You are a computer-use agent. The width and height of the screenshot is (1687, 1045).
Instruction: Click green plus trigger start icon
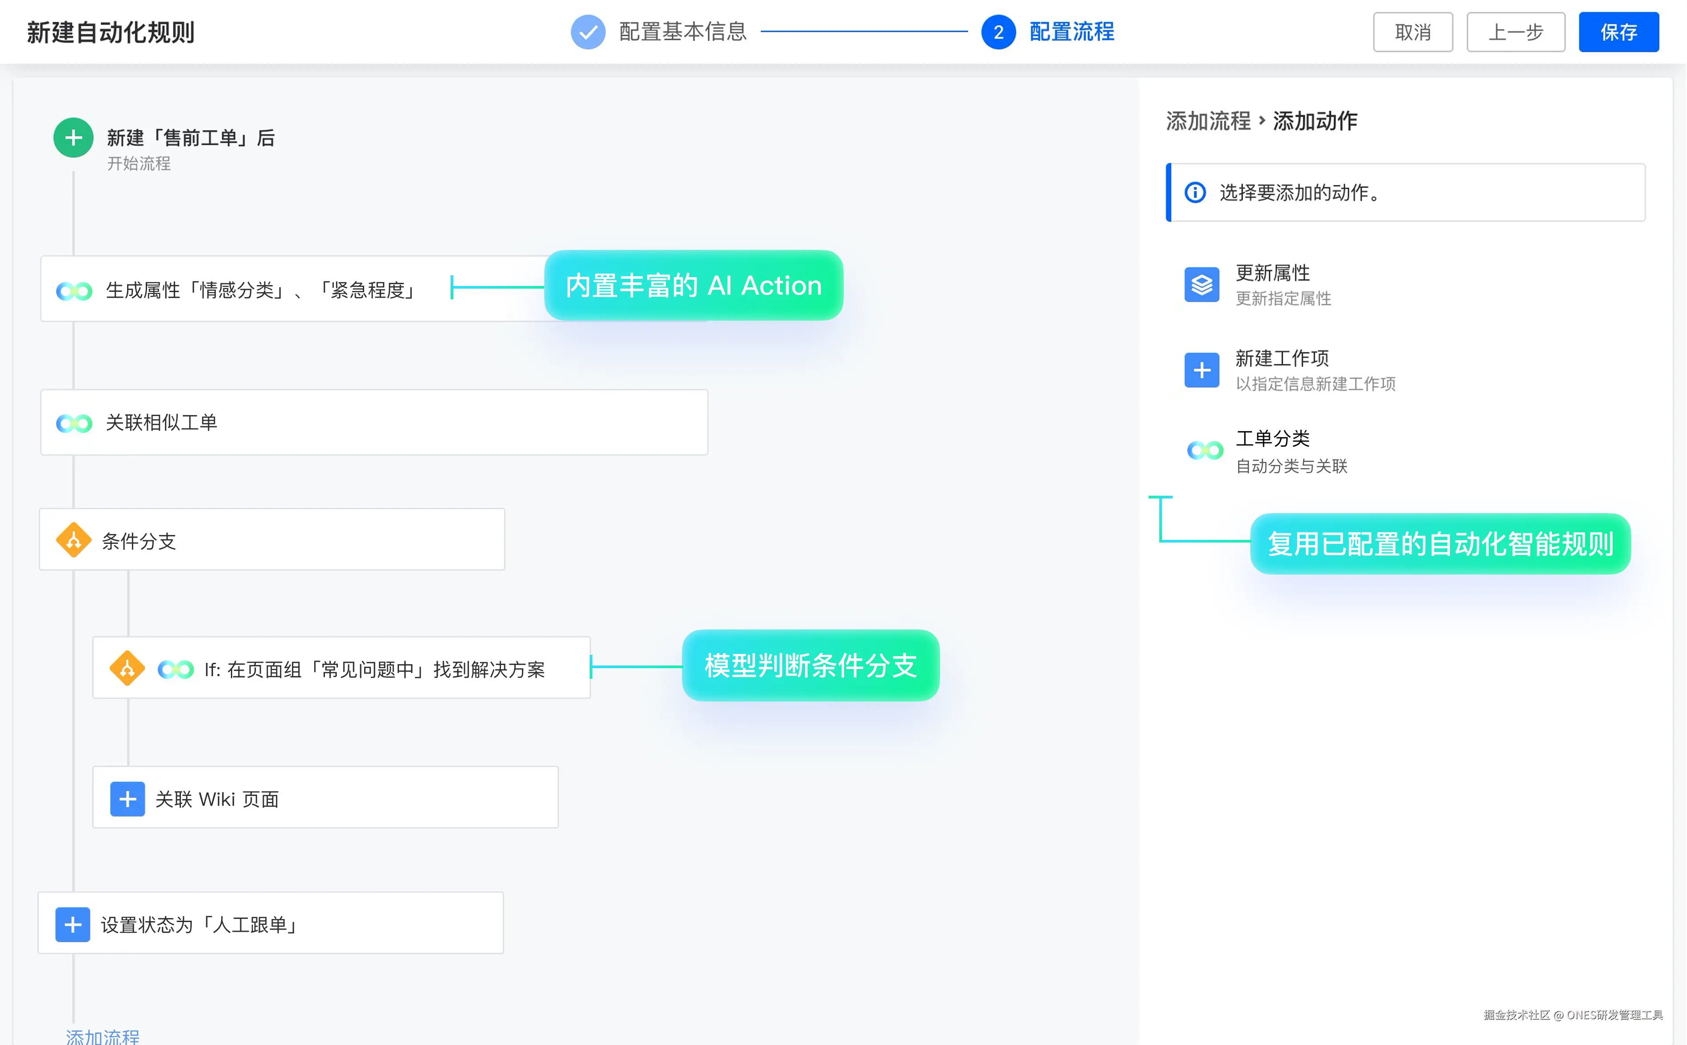[73, 138]
